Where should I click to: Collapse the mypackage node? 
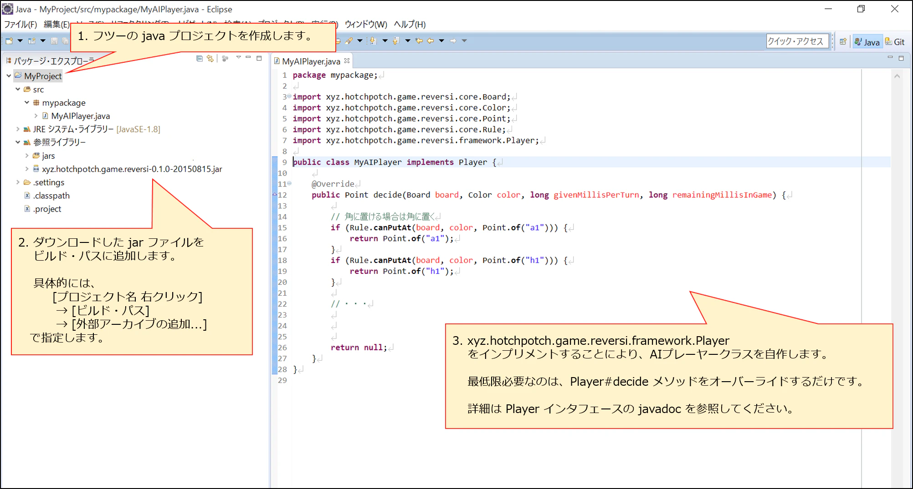27,102
